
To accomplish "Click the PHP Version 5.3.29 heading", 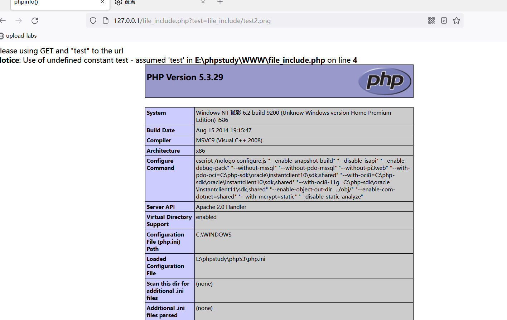I will point(185,77).
